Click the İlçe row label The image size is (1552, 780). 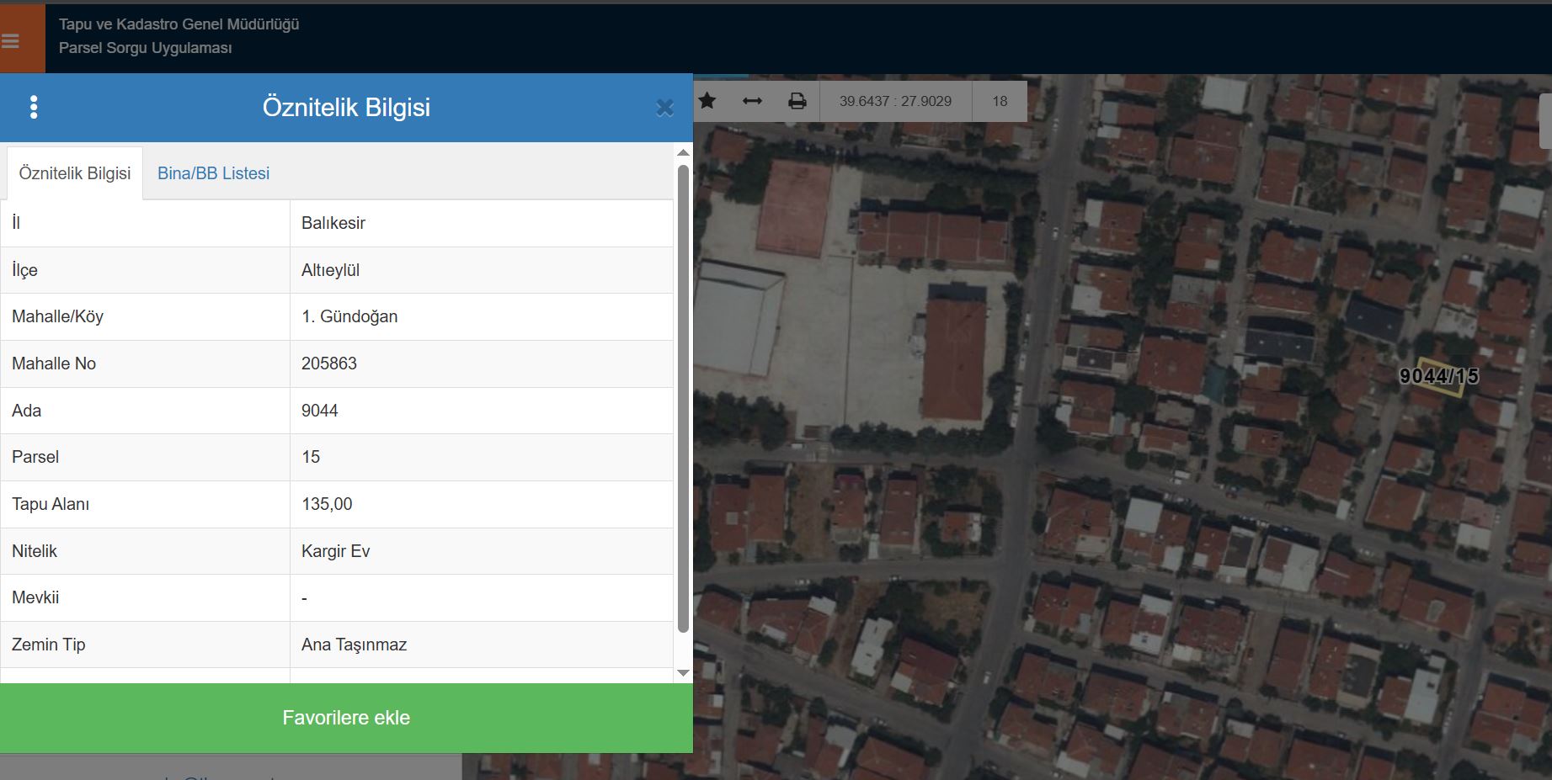[24, 270]
